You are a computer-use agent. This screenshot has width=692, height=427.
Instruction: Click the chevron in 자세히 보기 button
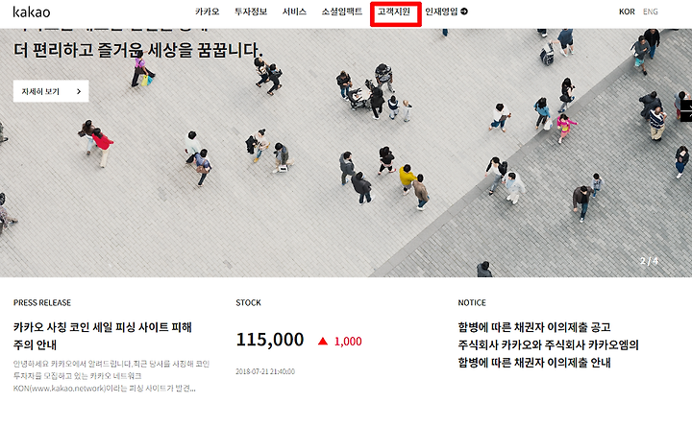(x=79, y=92)
